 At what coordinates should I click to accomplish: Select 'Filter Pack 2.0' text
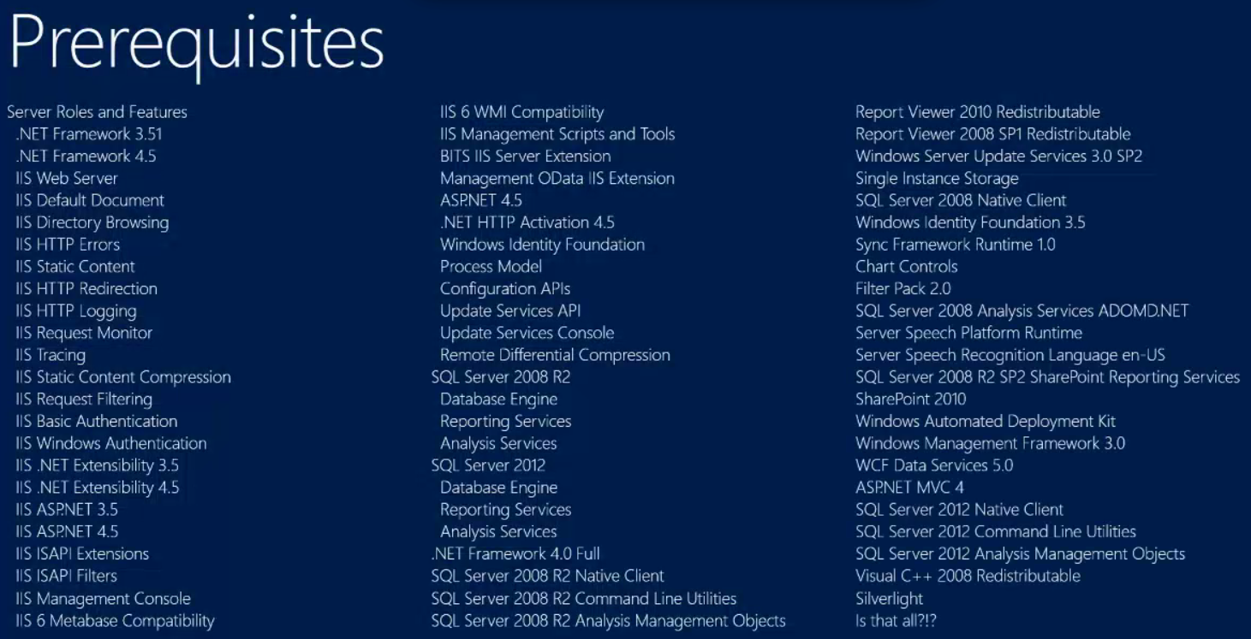tap(903, 289)
